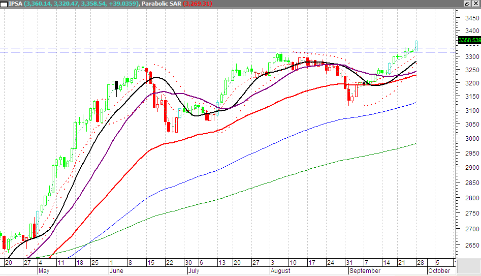Click date 5 above October

(437, 263)
